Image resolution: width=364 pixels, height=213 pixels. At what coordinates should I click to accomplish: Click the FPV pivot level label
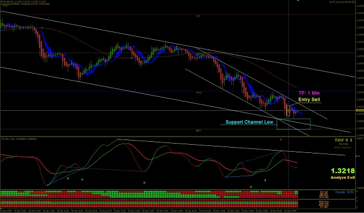tap(199, 93)
